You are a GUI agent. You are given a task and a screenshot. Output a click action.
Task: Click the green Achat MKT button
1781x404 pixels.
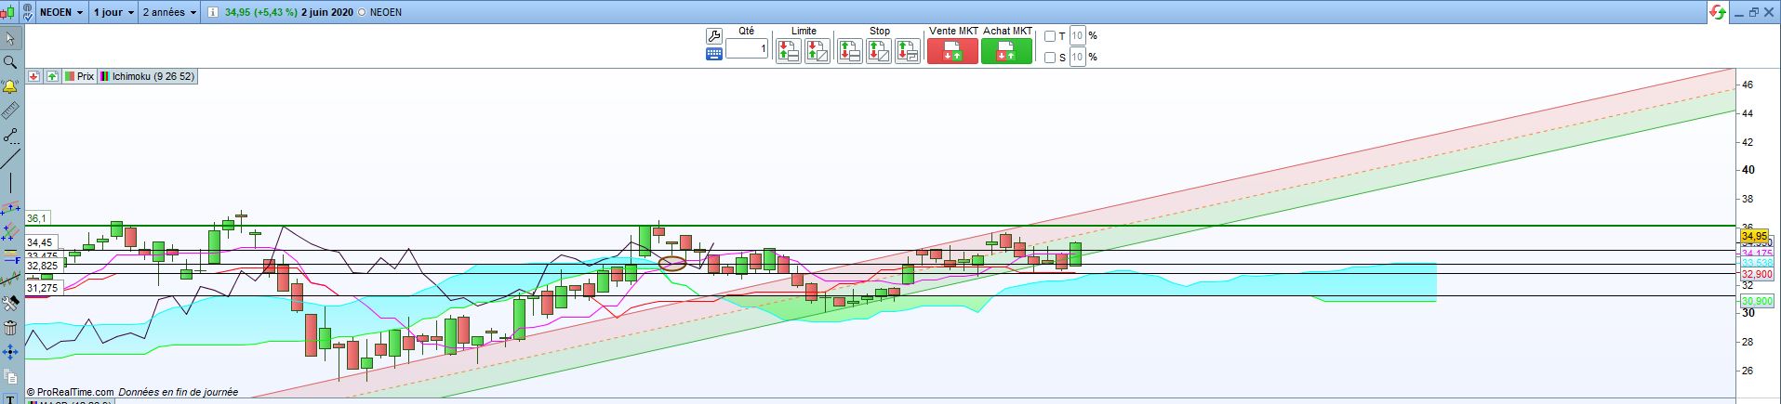pos(1007,51)
